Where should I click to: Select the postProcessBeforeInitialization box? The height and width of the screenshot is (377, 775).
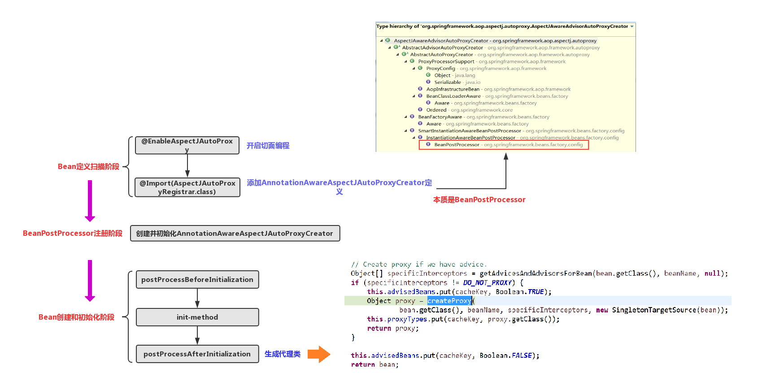point(197,279)
